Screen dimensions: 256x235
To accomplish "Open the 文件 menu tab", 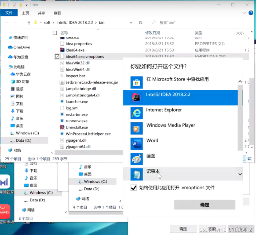I will click(x=9, y=13).
